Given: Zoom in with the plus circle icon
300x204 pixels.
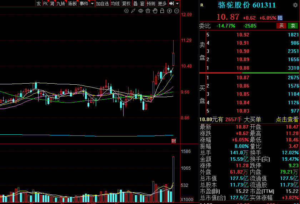Looking at the screenshot, I should pos(170,11).
